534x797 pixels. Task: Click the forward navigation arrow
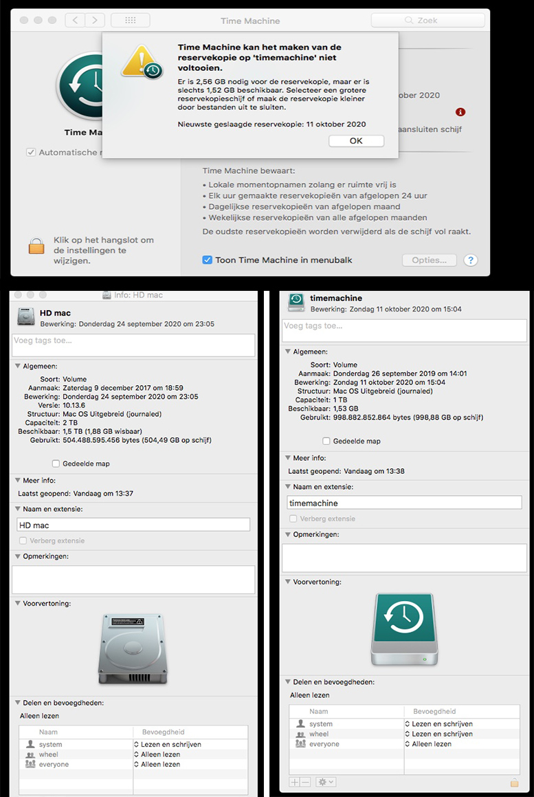point(96,21)
